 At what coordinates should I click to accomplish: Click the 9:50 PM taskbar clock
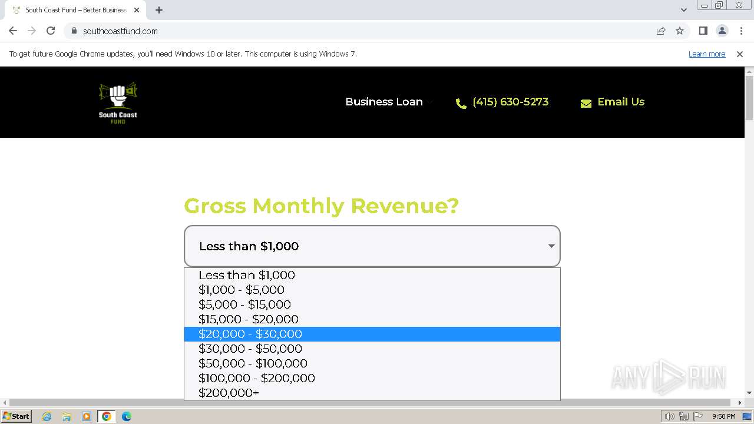(x=723, y=416)
